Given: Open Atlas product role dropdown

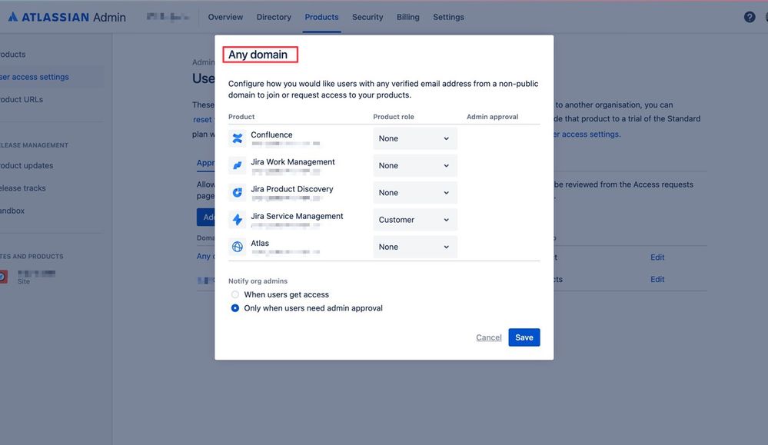Looking at the screenshot, I should tap(415, 247).
